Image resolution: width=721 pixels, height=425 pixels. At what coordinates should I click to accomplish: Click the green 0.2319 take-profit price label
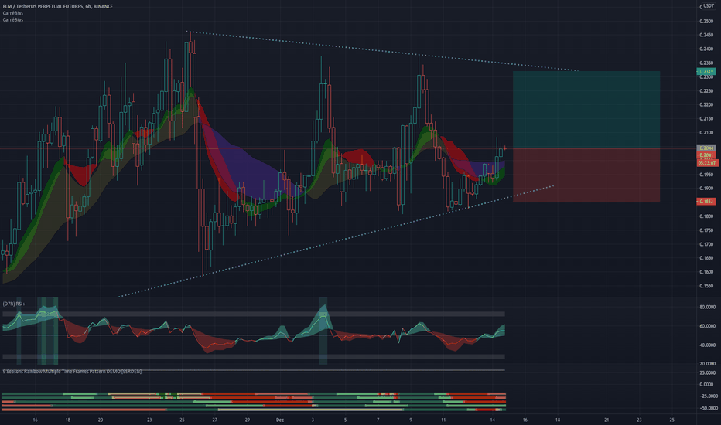pos(706,72)
